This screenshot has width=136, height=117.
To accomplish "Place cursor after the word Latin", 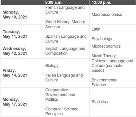I will tap(100, 29).
